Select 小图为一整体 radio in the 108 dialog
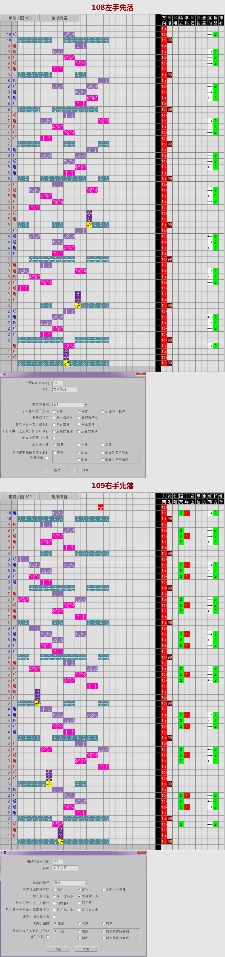 coord(103,411)
